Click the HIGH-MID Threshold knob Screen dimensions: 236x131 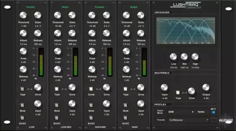(92, 15)
